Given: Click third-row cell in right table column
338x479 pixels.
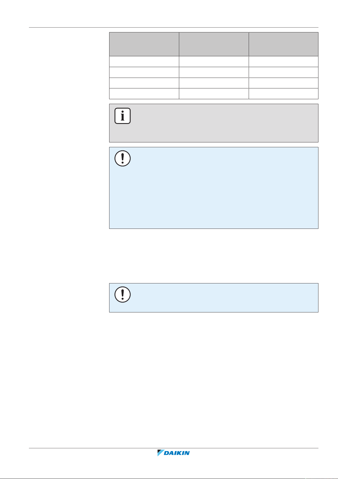Looking at the screenshot, I should (x=284, y=83).
